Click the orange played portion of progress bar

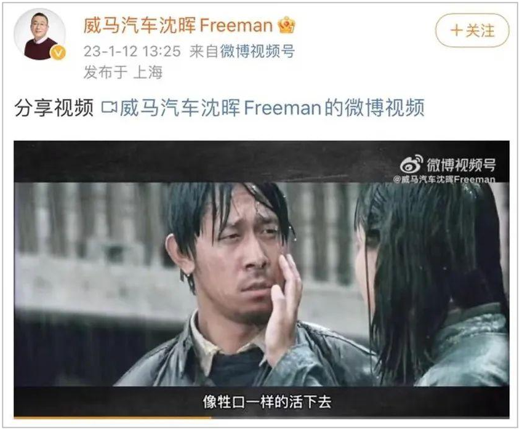112,417
